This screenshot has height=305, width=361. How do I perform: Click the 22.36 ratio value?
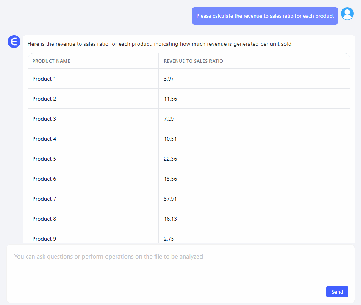pos(170,159)
